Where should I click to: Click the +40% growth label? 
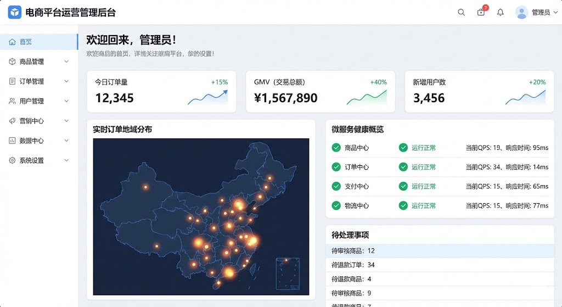pos(379,82)
